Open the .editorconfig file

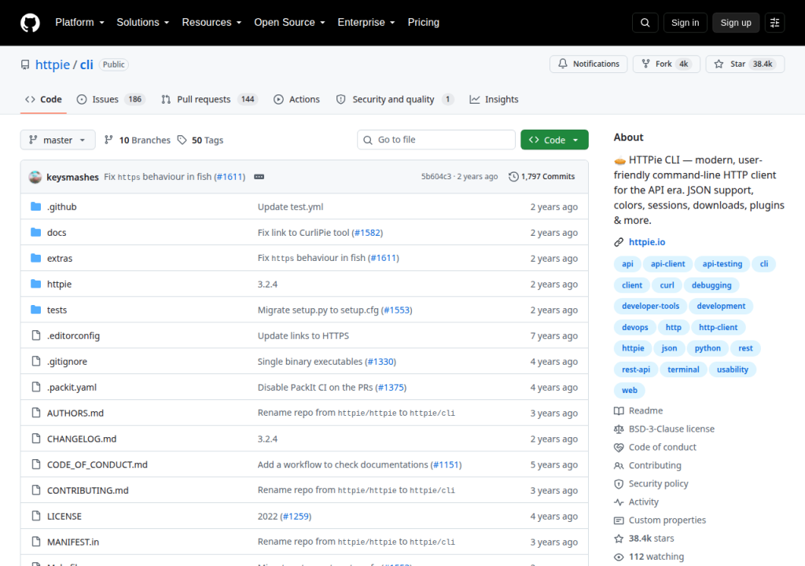tap(73, 336)
